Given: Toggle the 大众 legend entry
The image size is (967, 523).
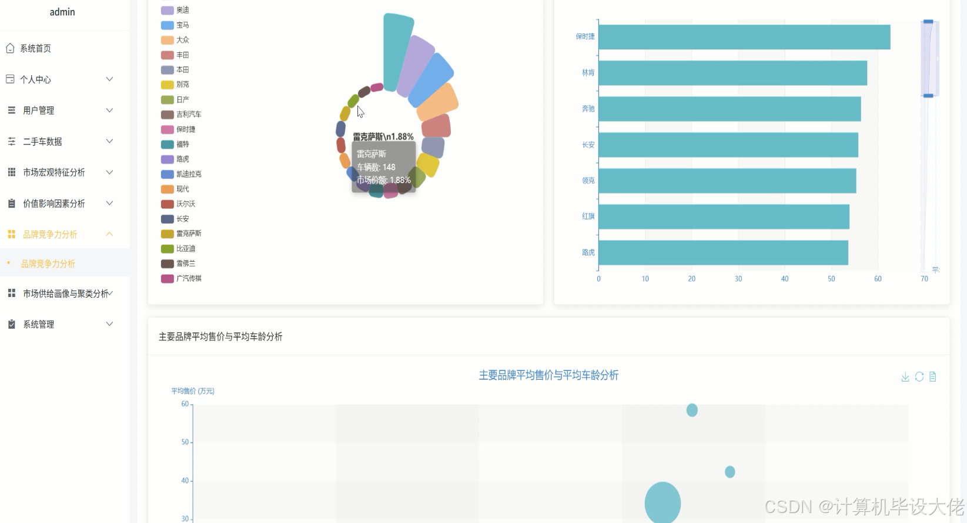Looking at the screenshot, I should (175, 40).
